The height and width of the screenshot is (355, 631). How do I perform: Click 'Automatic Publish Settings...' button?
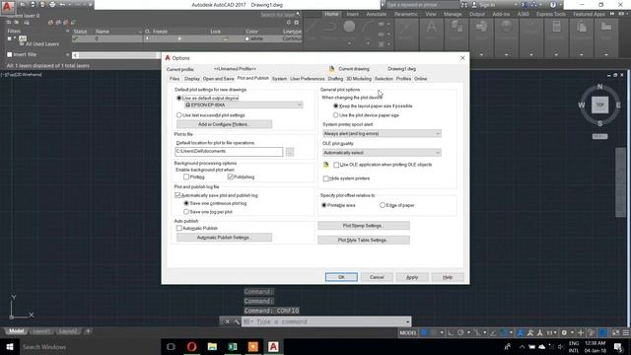point(224,238)
